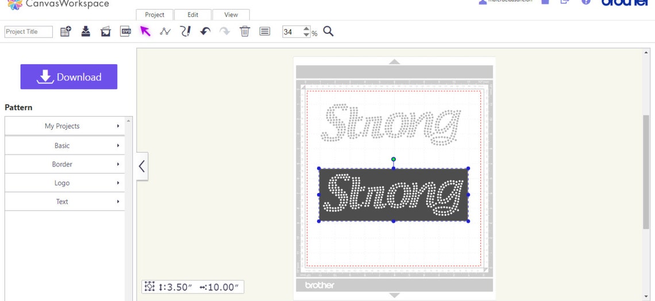Click the right-middle blue handle of the selection

pyautogui.click(x=468, y=195)
